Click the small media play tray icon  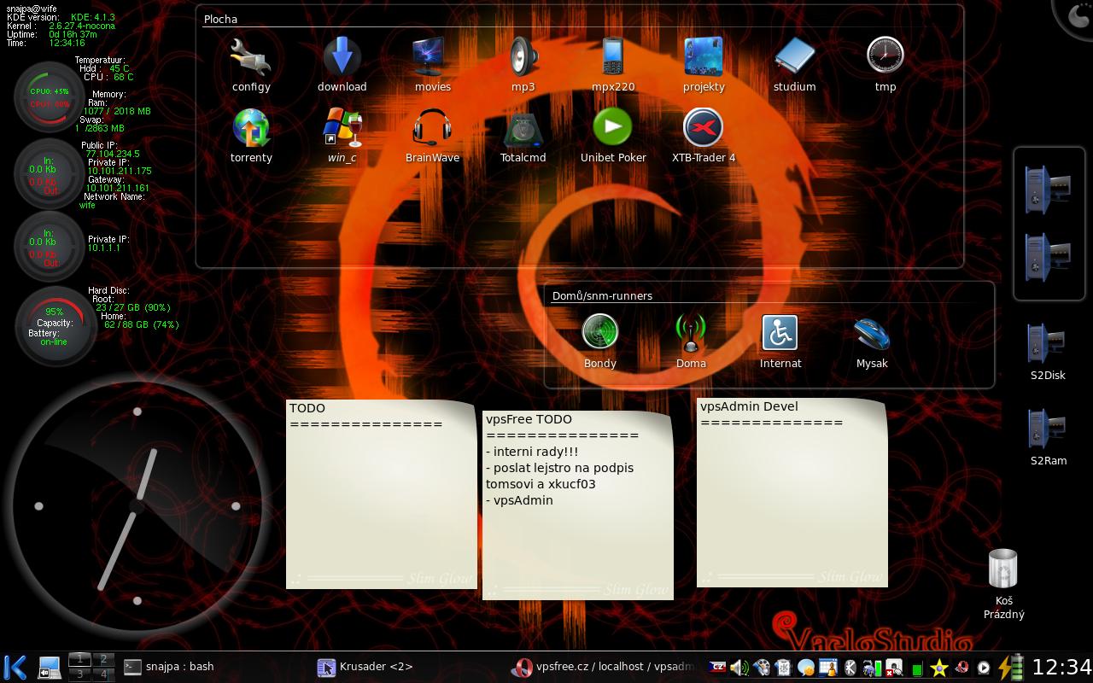[983, 668]
